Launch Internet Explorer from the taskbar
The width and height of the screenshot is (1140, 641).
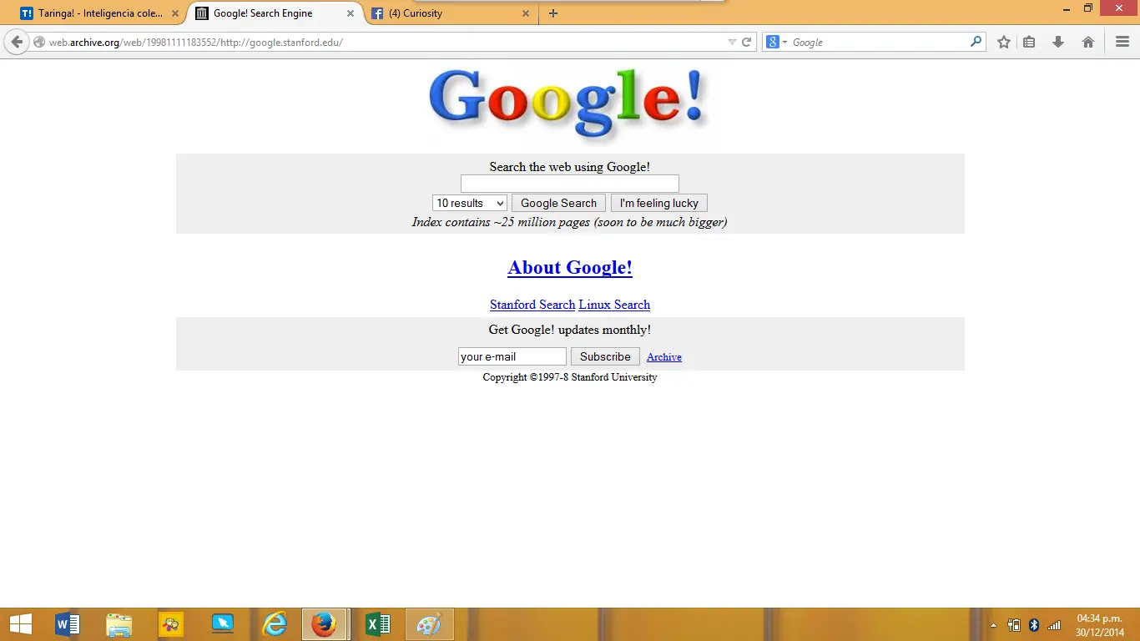click(x=275, y=624)
